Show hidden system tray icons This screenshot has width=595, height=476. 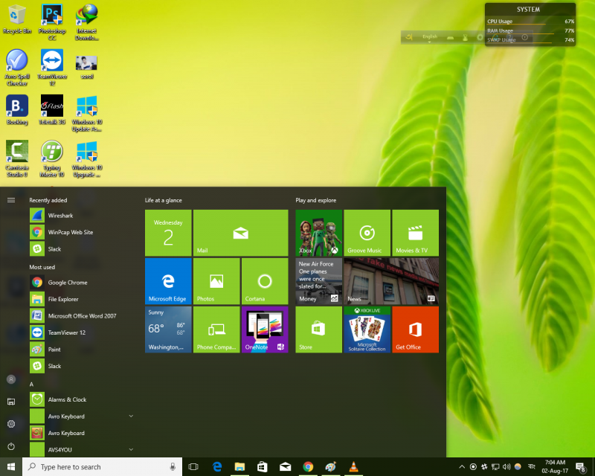(461, 467)
